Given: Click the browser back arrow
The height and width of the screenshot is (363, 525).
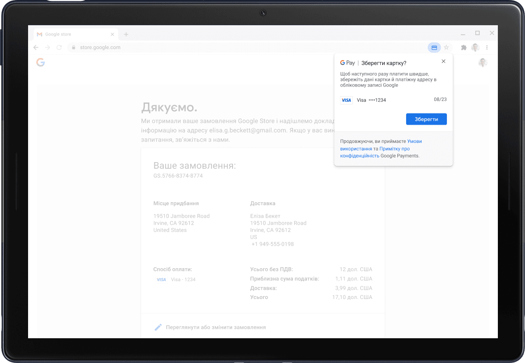Looking at the screenshot, I should (36, 48).
